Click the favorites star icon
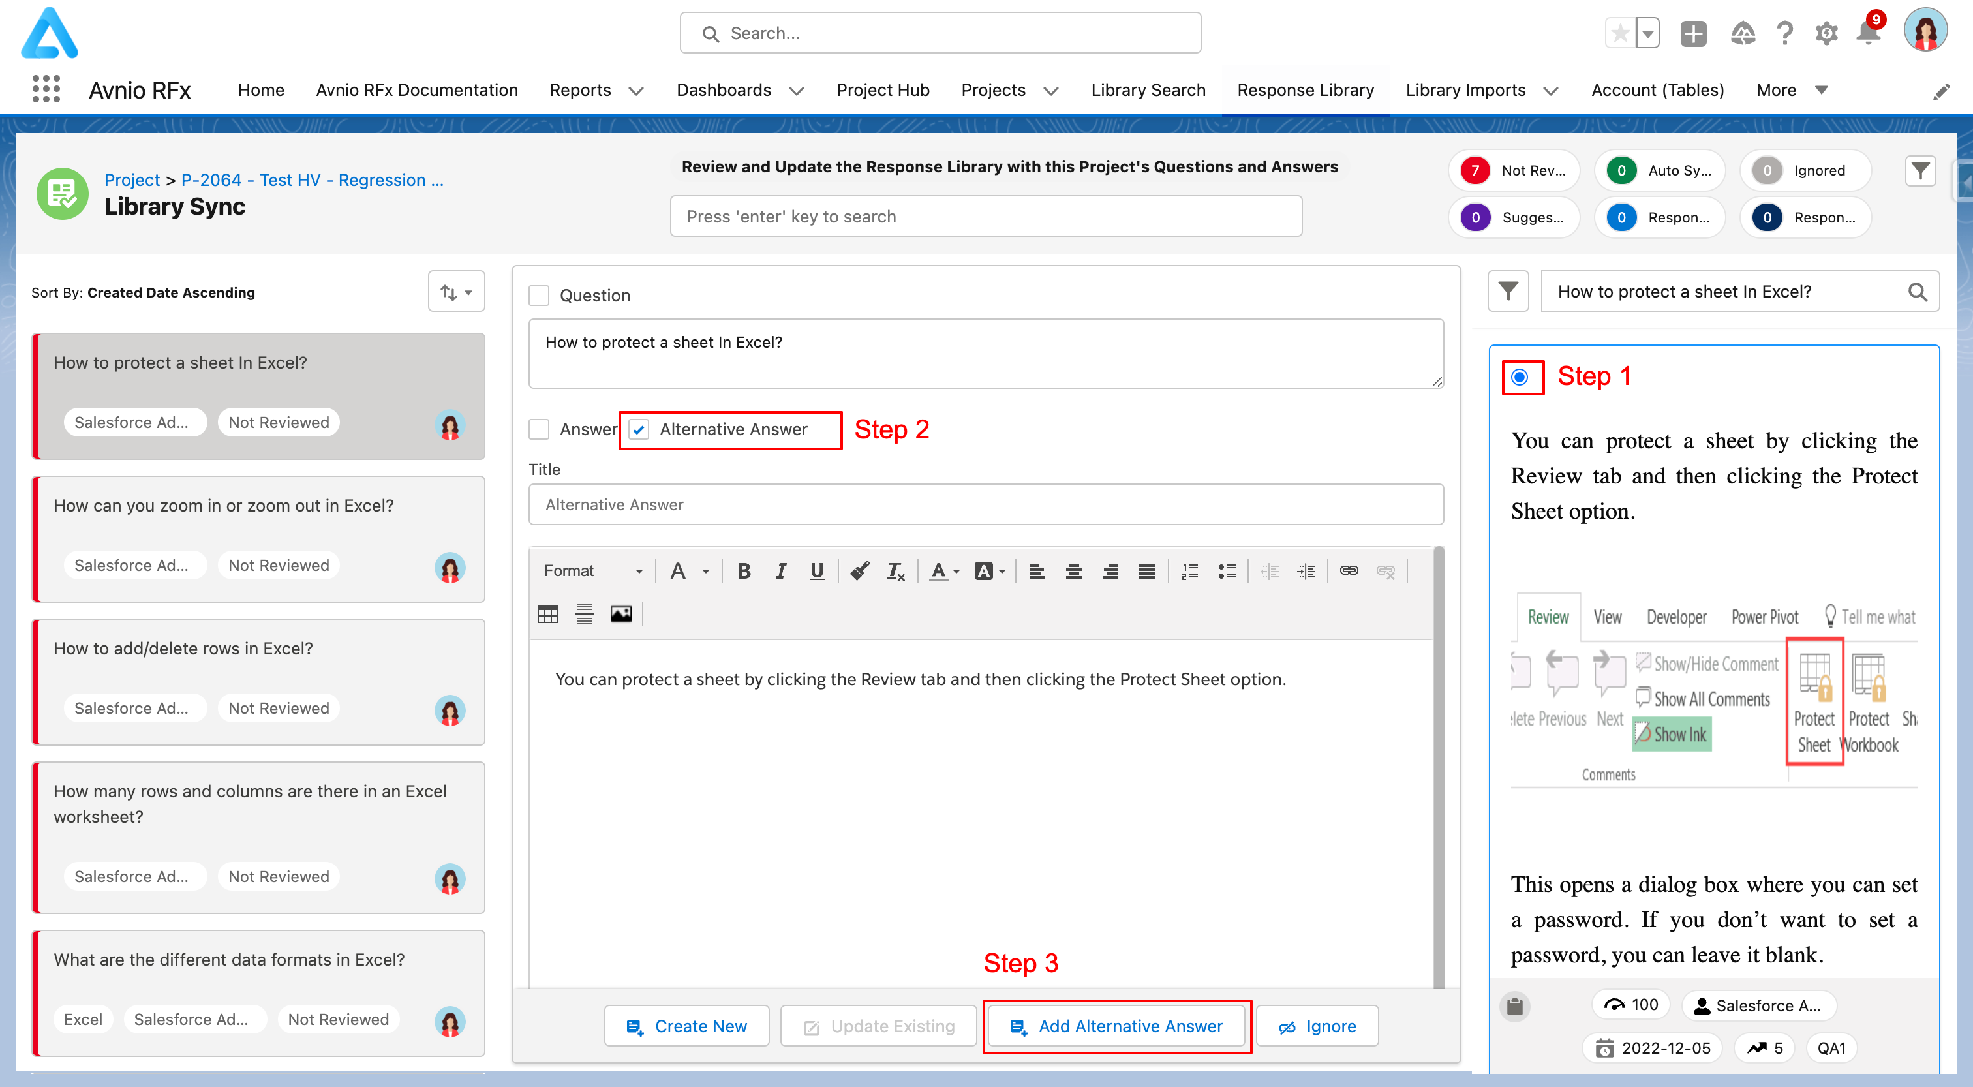 [1620, 33]
